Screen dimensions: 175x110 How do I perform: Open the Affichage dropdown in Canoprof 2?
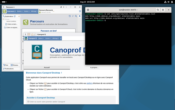[56, 38]
